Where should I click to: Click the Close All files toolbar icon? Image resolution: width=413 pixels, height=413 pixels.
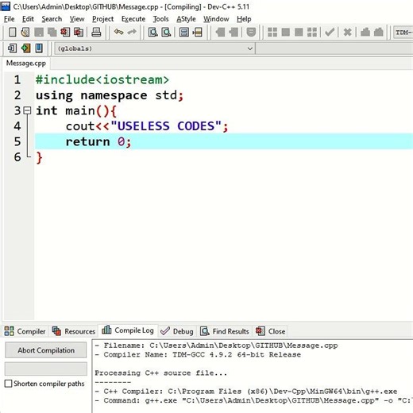pos(79,33)
